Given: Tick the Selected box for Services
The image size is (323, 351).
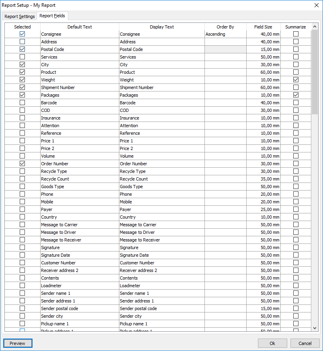Looking at the screenshot, I should [22, 57].
